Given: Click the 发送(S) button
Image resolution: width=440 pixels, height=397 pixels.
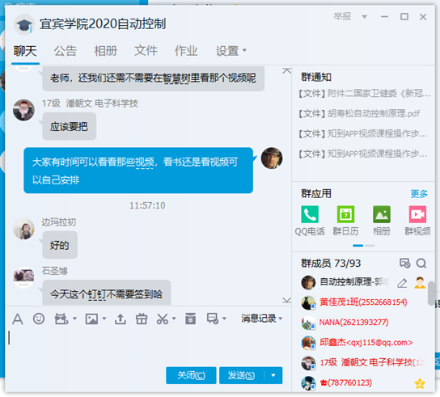Looking at the screenshot, I should (242, 375).
